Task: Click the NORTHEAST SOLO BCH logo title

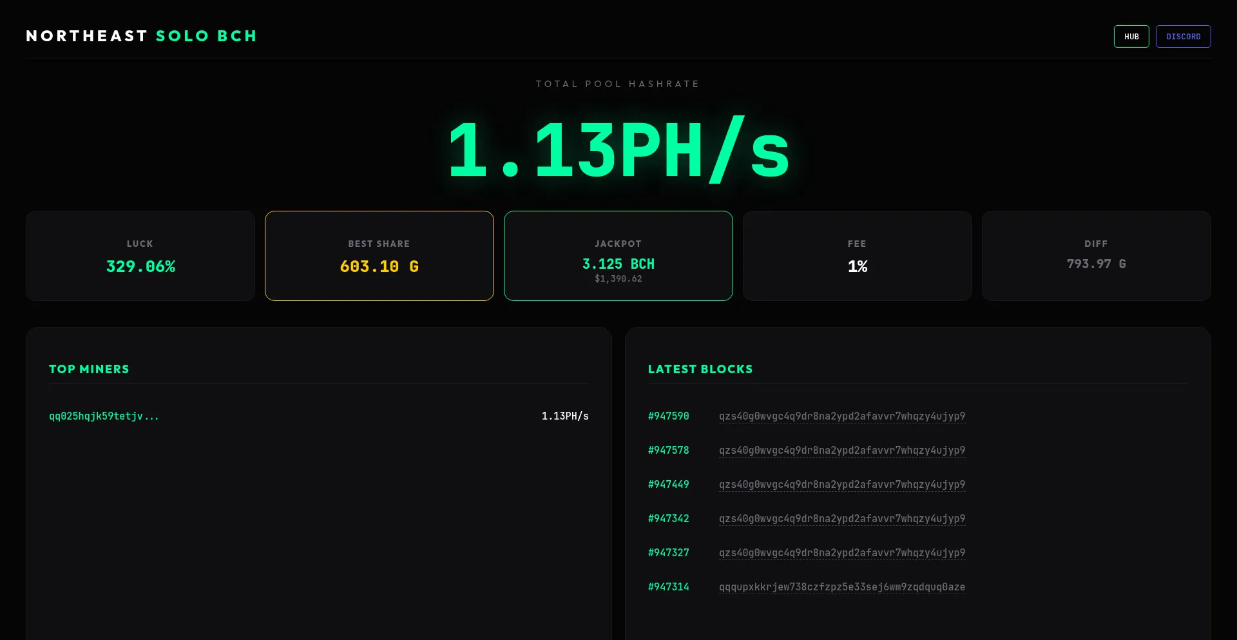Action: tap(142, 36)
